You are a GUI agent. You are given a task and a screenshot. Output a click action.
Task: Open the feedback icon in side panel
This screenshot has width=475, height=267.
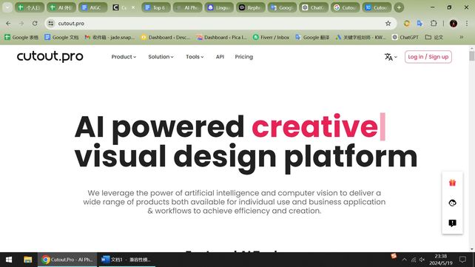[x=452, y=223]
